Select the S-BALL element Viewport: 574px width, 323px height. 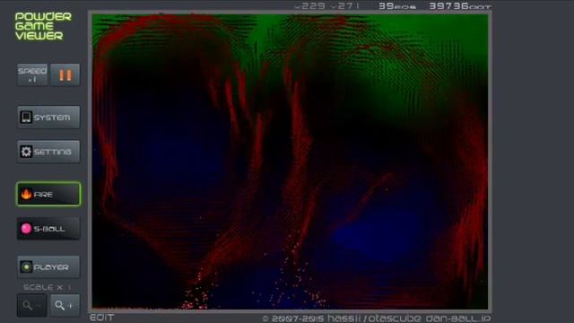(x=48, y=229)
